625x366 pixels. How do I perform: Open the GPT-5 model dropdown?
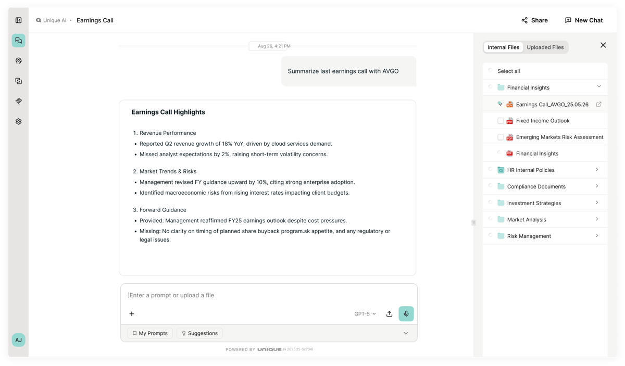point(365,314)
